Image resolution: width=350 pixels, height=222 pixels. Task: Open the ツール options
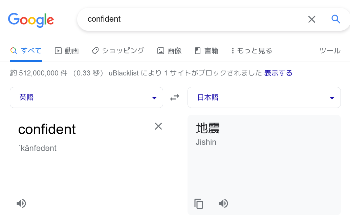330,51
